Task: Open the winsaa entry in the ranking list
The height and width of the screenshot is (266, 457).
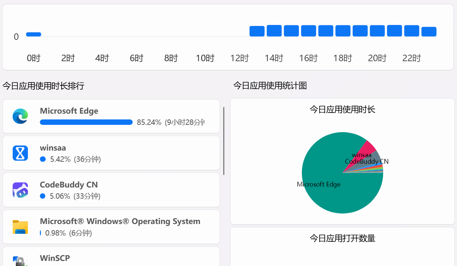Action: [111, 153]
